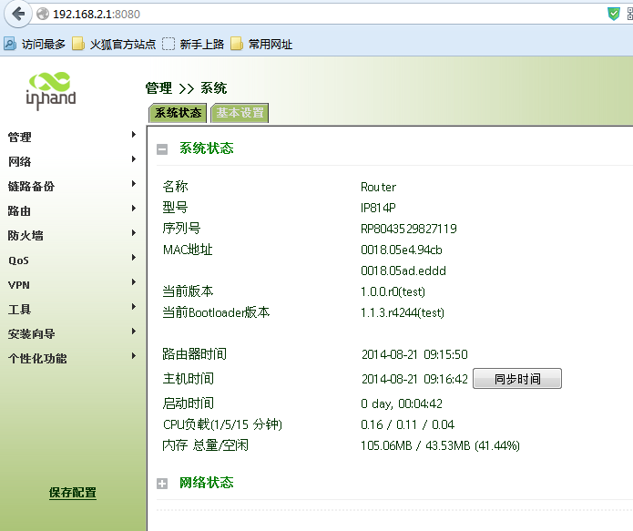Open the 常用网址 bookmark folder

coord(262,44)
